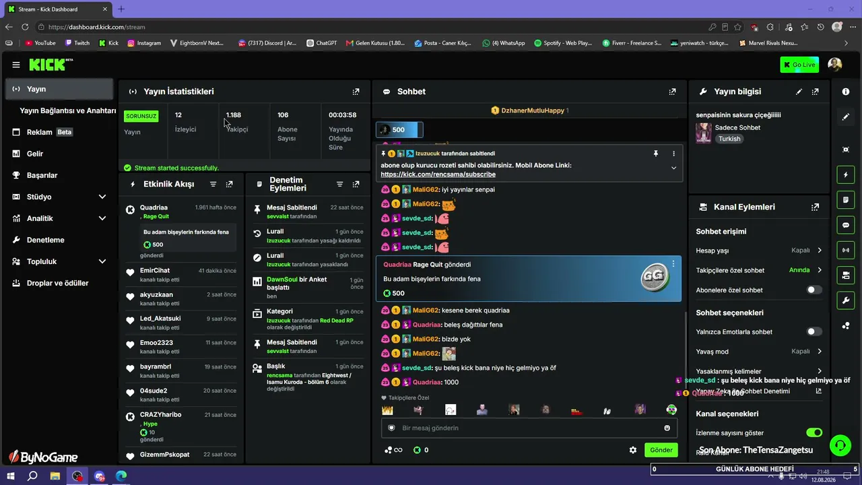Open the YouTube bookmark
Viewport: 862px width, 485px height.
pyautogui.click(x=40, y=43)
